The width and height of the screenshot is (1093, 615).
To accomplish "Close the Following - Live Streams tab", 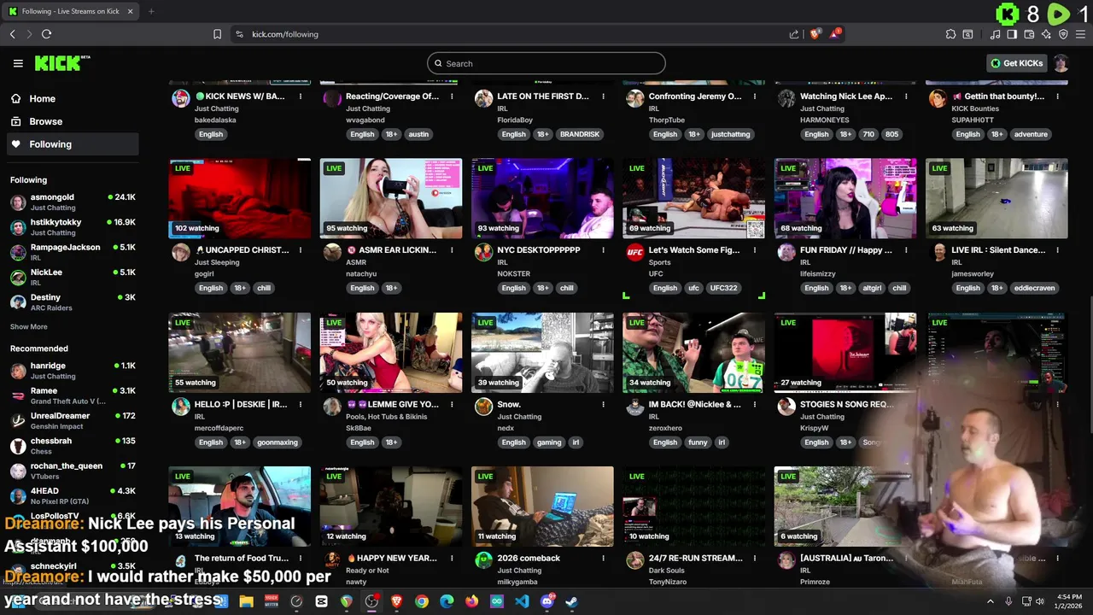I will tap(130, 11).
